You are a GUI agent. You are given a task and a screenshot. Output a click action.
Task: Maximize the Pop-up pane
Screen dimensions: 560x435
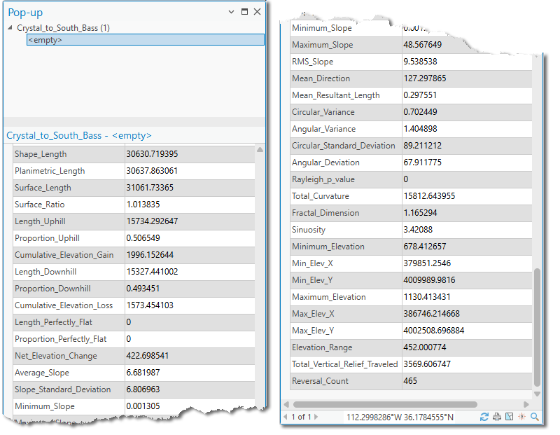click(x=244, y=12)
